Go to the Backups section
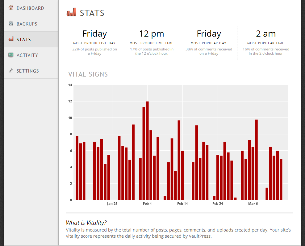This screenshot has height=246, width=305. coord(27,24)
